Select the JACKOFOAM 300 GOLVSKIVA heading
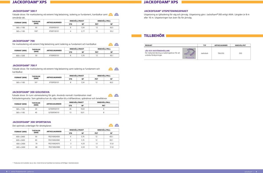This screenshot has height=173, width=263. (31, 92)
